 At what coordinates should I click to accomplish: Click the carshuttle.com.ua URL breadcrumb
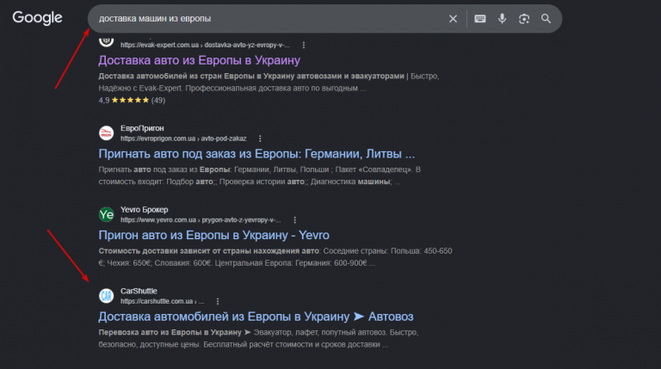(163, 301)
